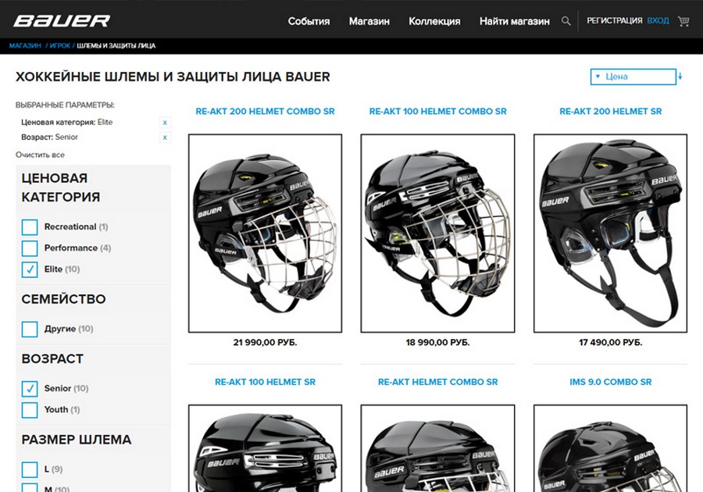The height and width of the screenshot is (492, 703).
Task: Open the search magnifier icon
Action: point(566,21)
